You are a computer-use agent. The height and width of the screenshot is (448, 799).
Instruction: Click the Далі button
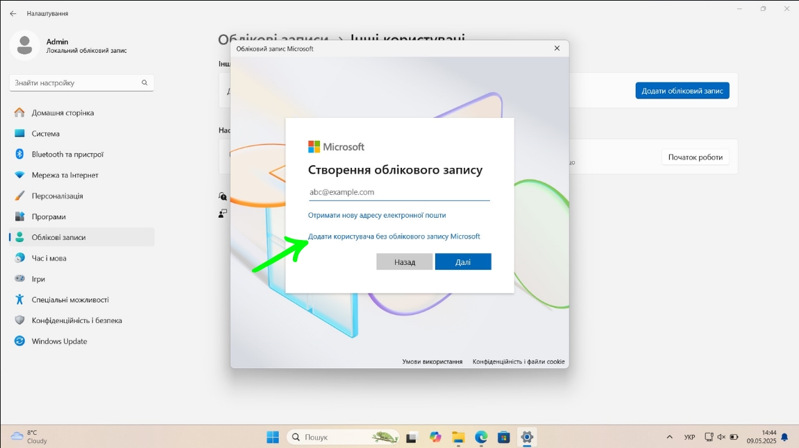tap(463, 261)
